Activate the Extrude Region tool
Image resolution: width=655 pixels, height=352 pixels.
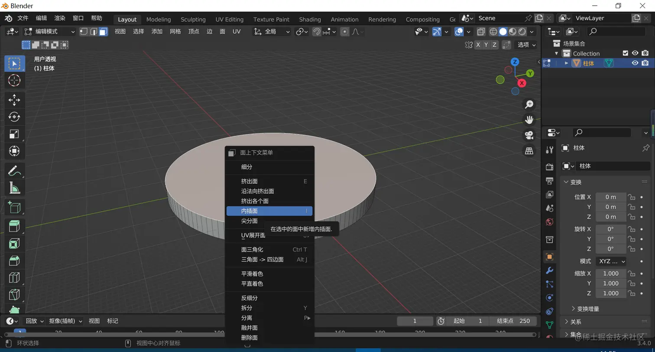pos(14,226)
